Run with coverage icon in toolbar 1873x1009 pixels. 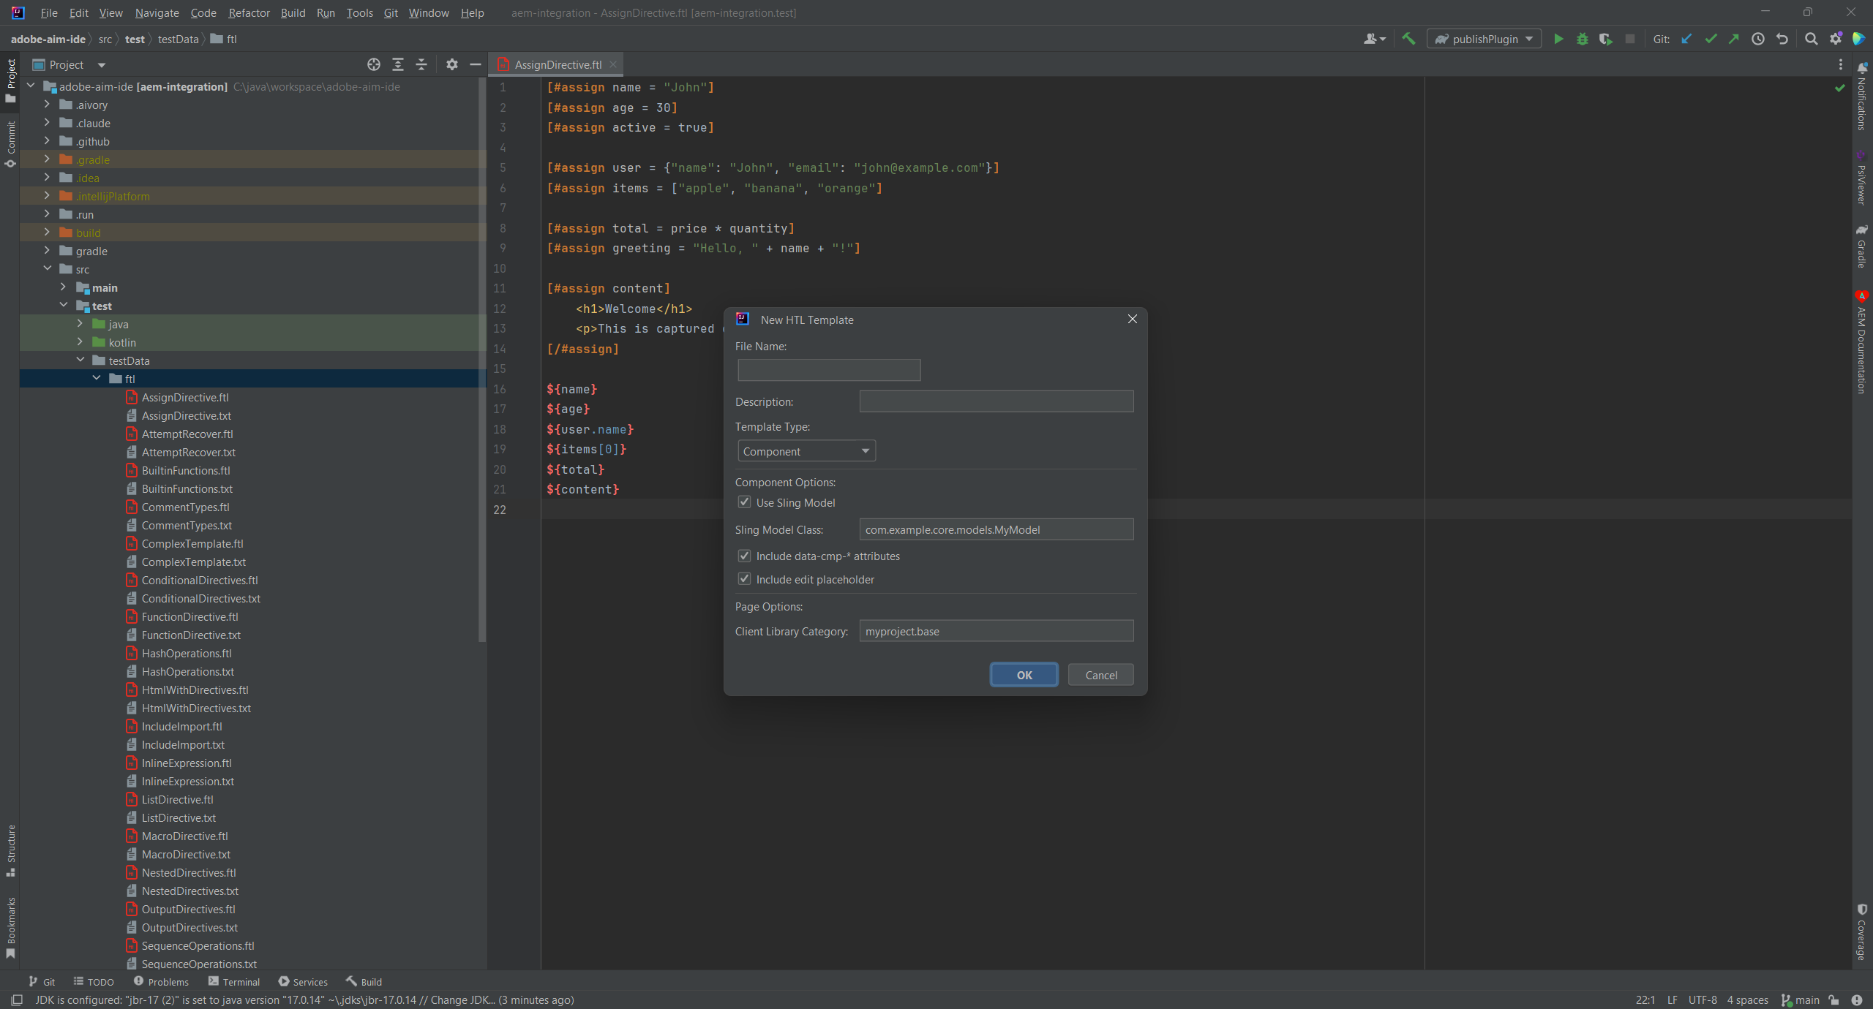[1605, 39]
